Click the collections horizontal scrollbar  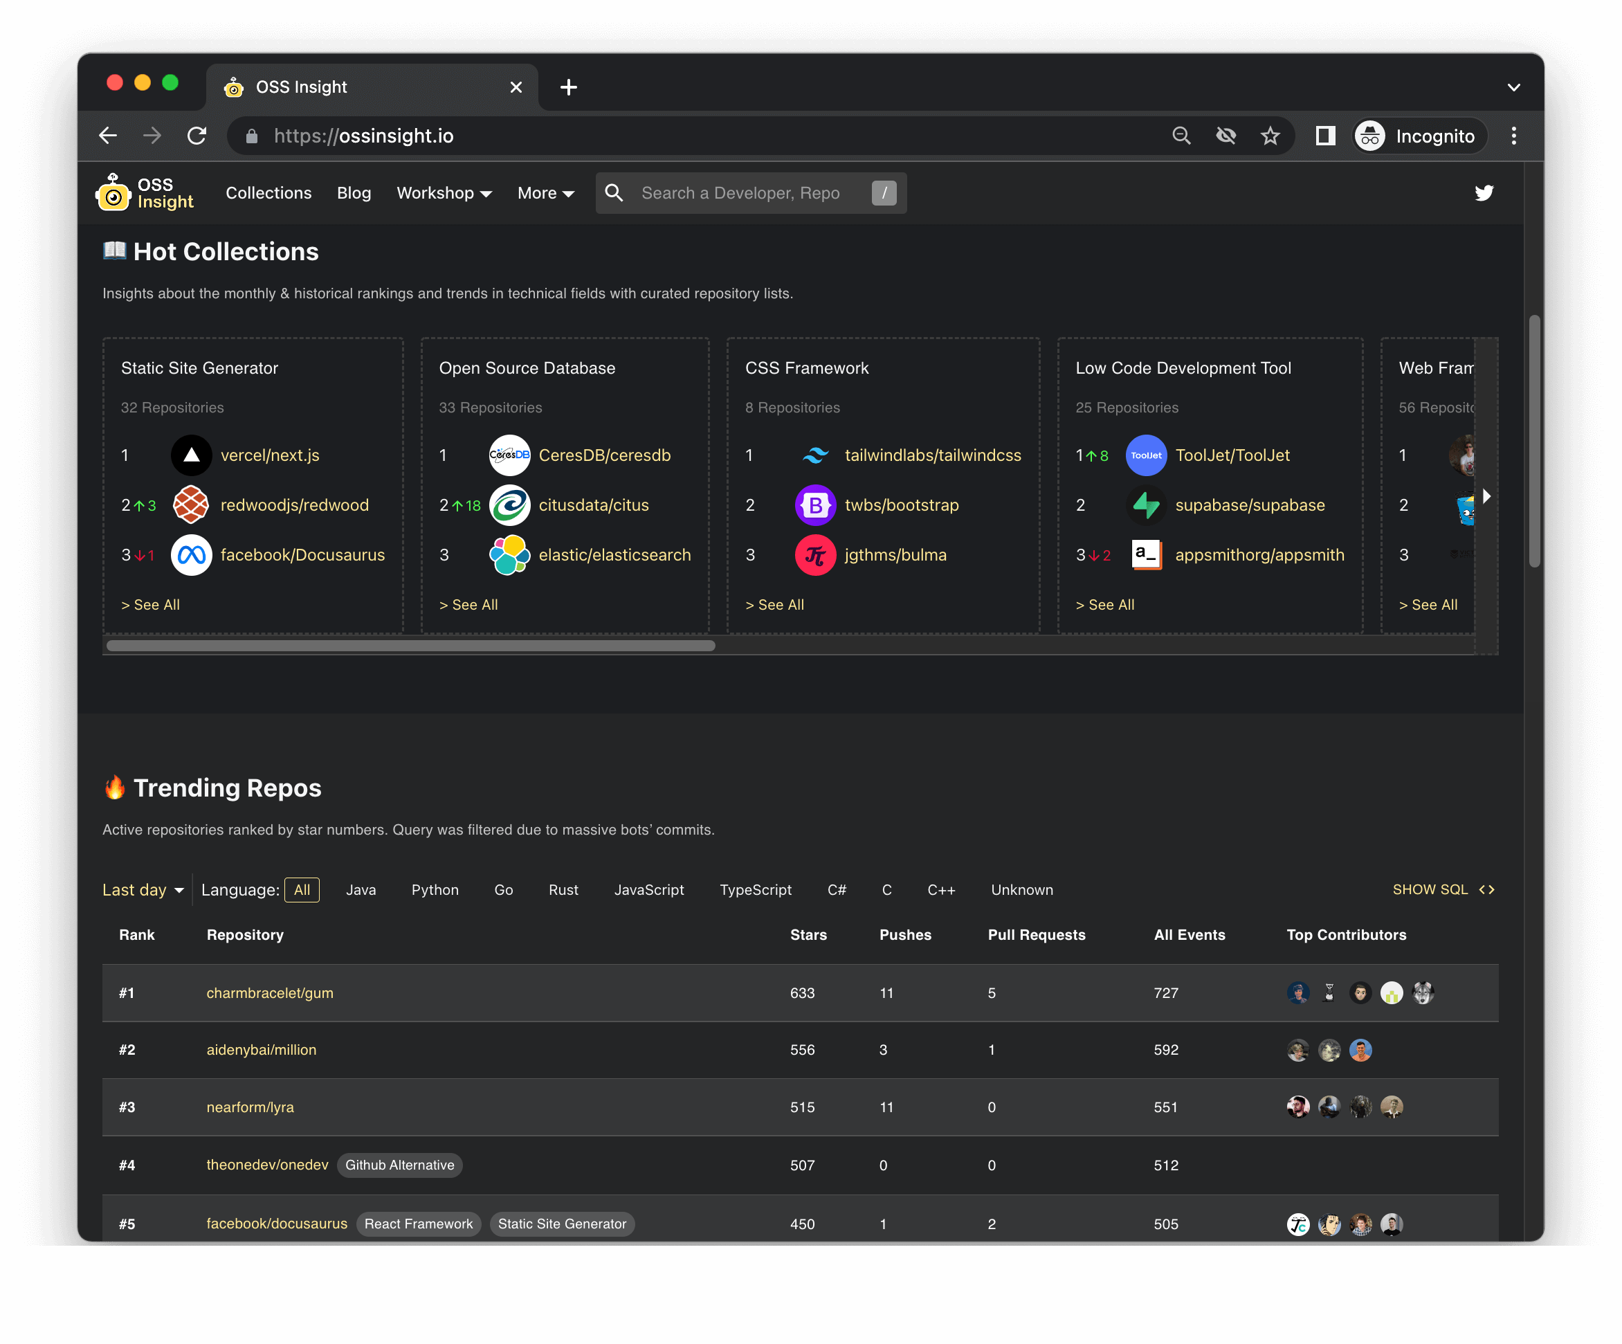pos(411,646)
